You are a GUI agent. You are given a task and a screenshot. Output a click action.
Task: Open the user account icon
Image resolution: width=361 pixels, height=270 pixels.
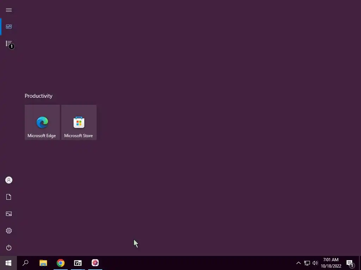[9, 180]
